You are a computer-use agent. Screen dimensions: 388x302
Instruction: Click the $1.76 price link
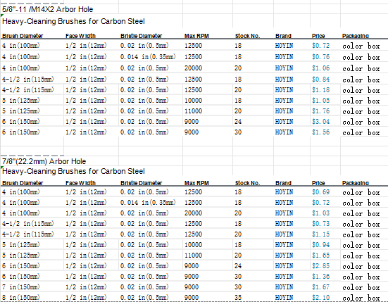point(320,111)
